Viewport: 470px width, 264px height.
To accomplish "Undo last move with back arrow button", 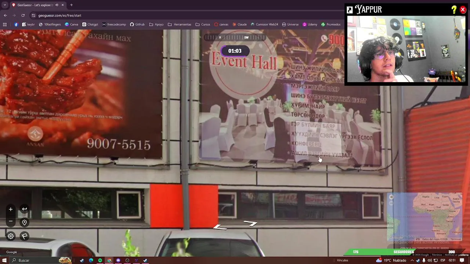I will coord(24,209).
